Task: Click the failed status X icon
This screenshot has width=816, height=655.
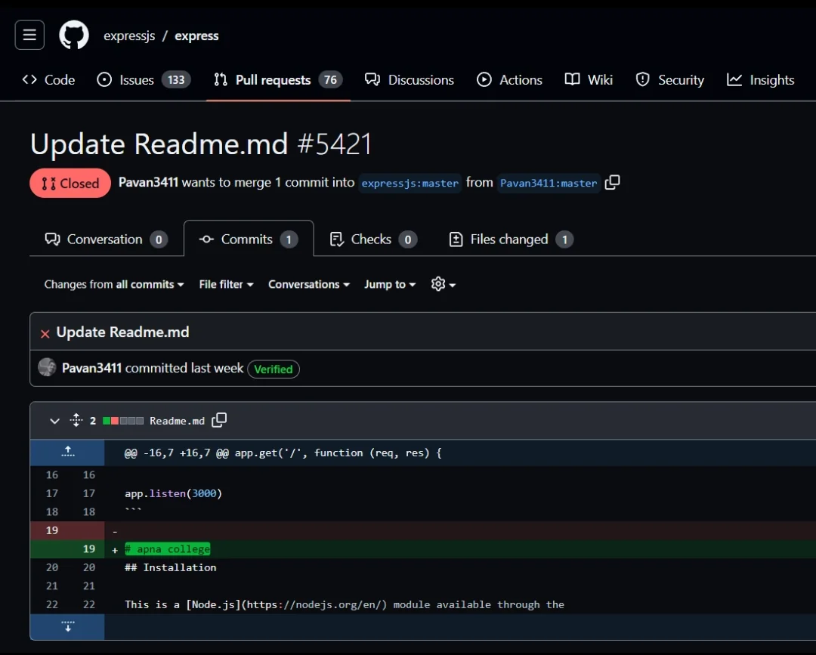Action: (x=45, y=333)
